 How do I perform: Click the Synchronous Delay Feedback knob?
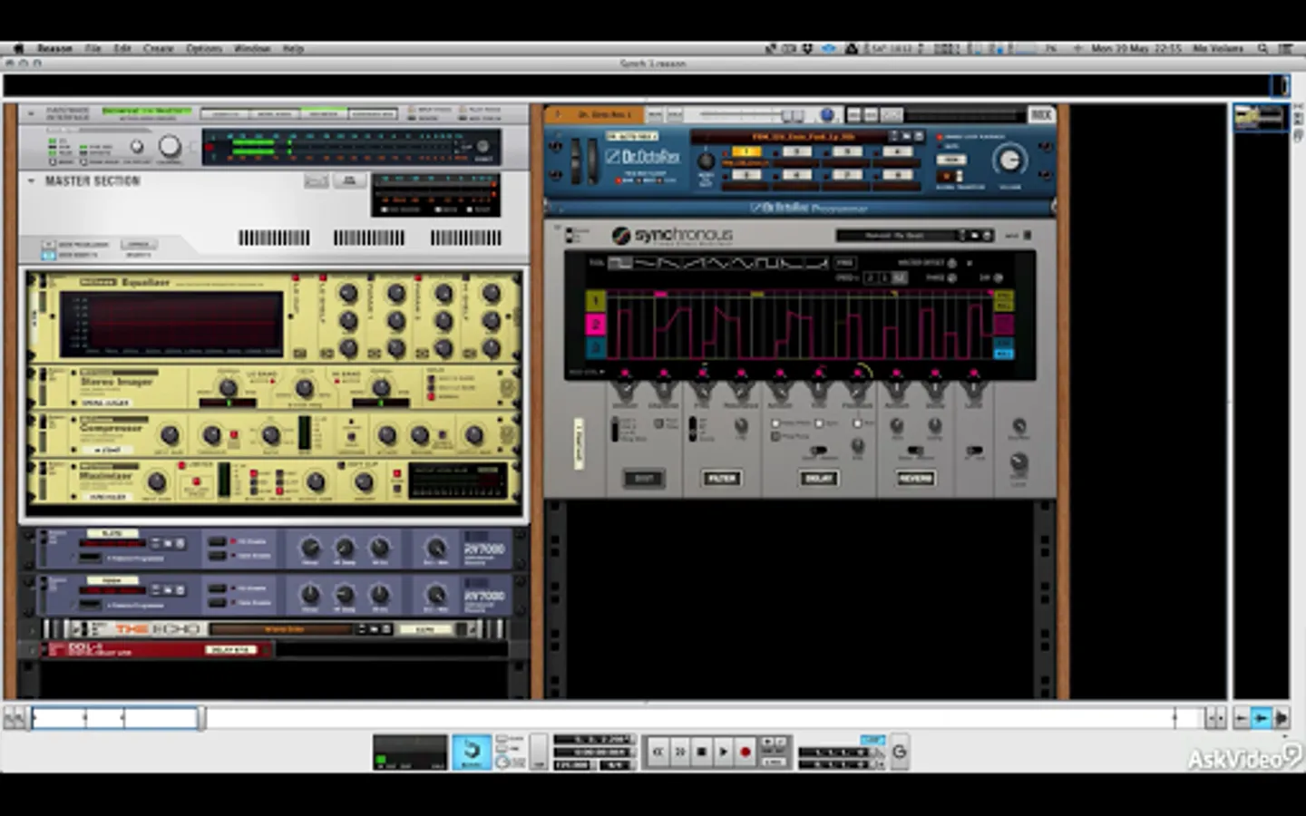[x=857, y=392]
